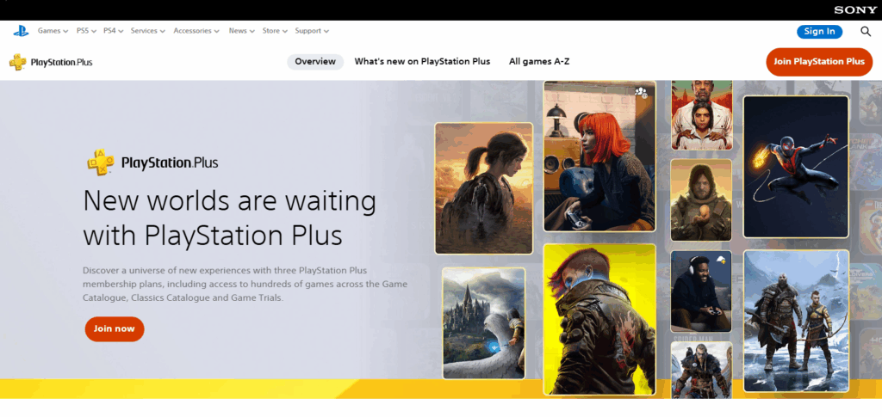Open the Assassin's Creed Valhalla cover
882x417 pixels.
coord(701,370)
